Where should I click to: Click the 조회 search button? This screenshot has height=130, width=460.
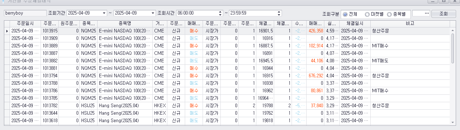coord(444,14)
